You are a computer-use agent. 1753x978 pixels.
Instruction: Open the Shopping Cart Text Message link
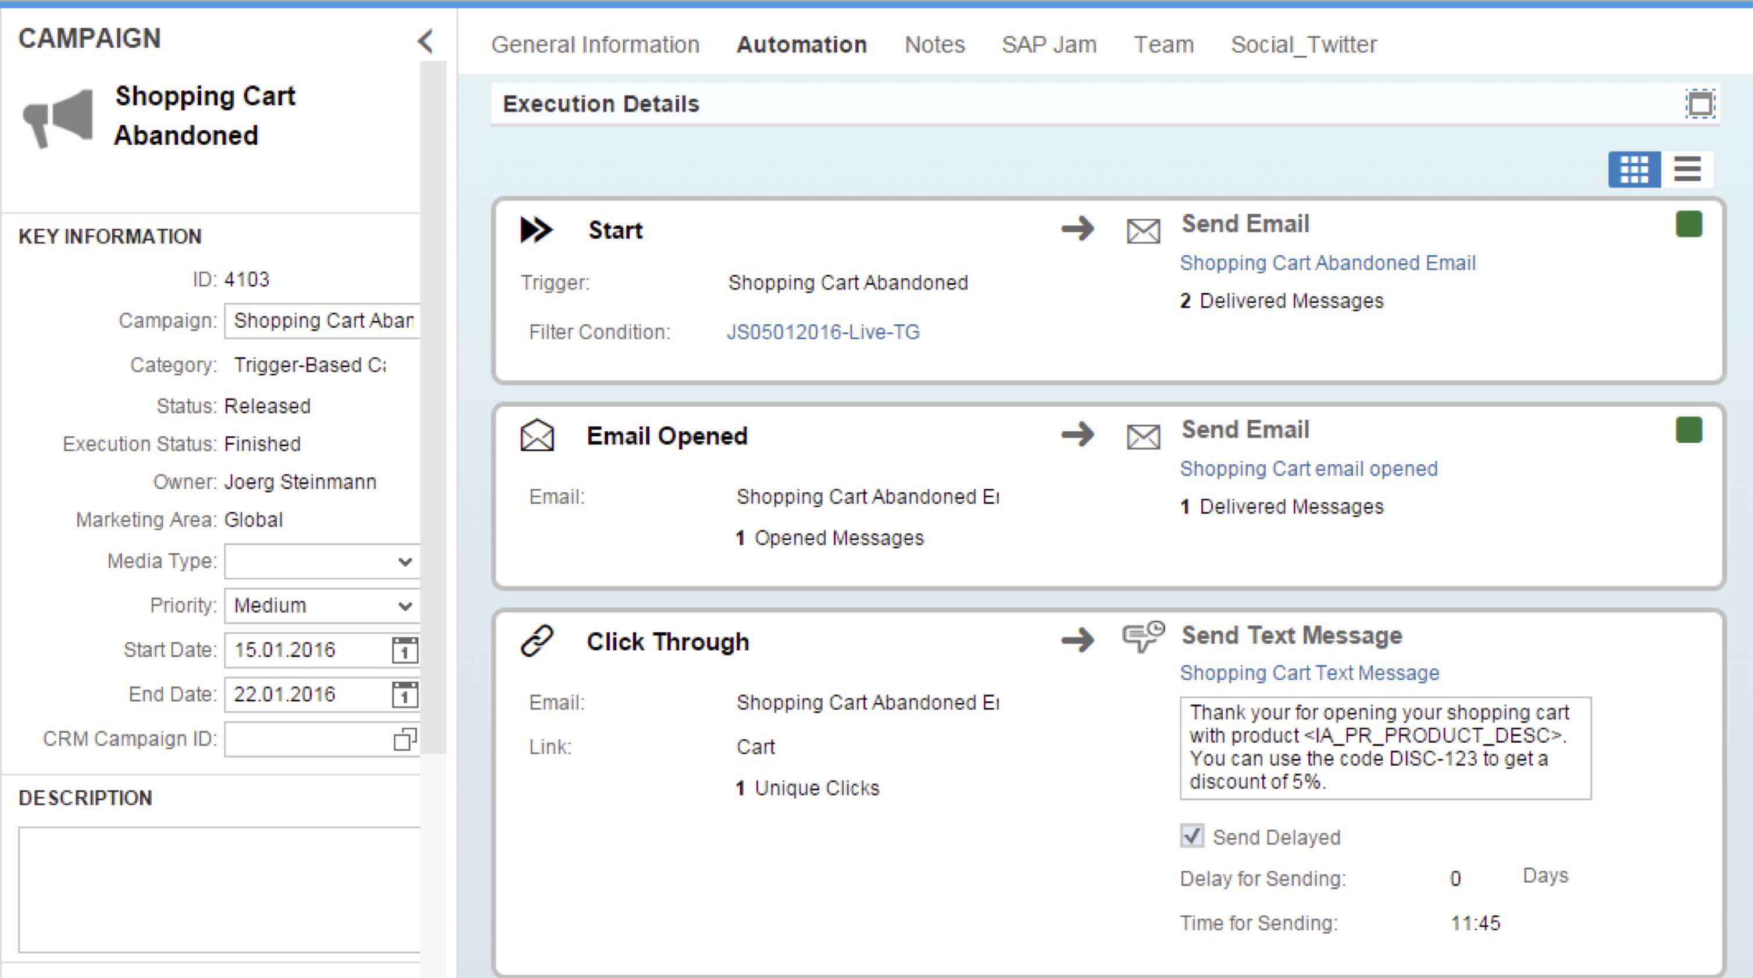point(1309,673)
